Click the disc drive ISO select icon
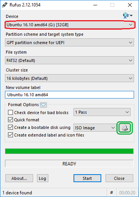Image resolution: width=139 pixels, height=197 pixels. point(125,128)
